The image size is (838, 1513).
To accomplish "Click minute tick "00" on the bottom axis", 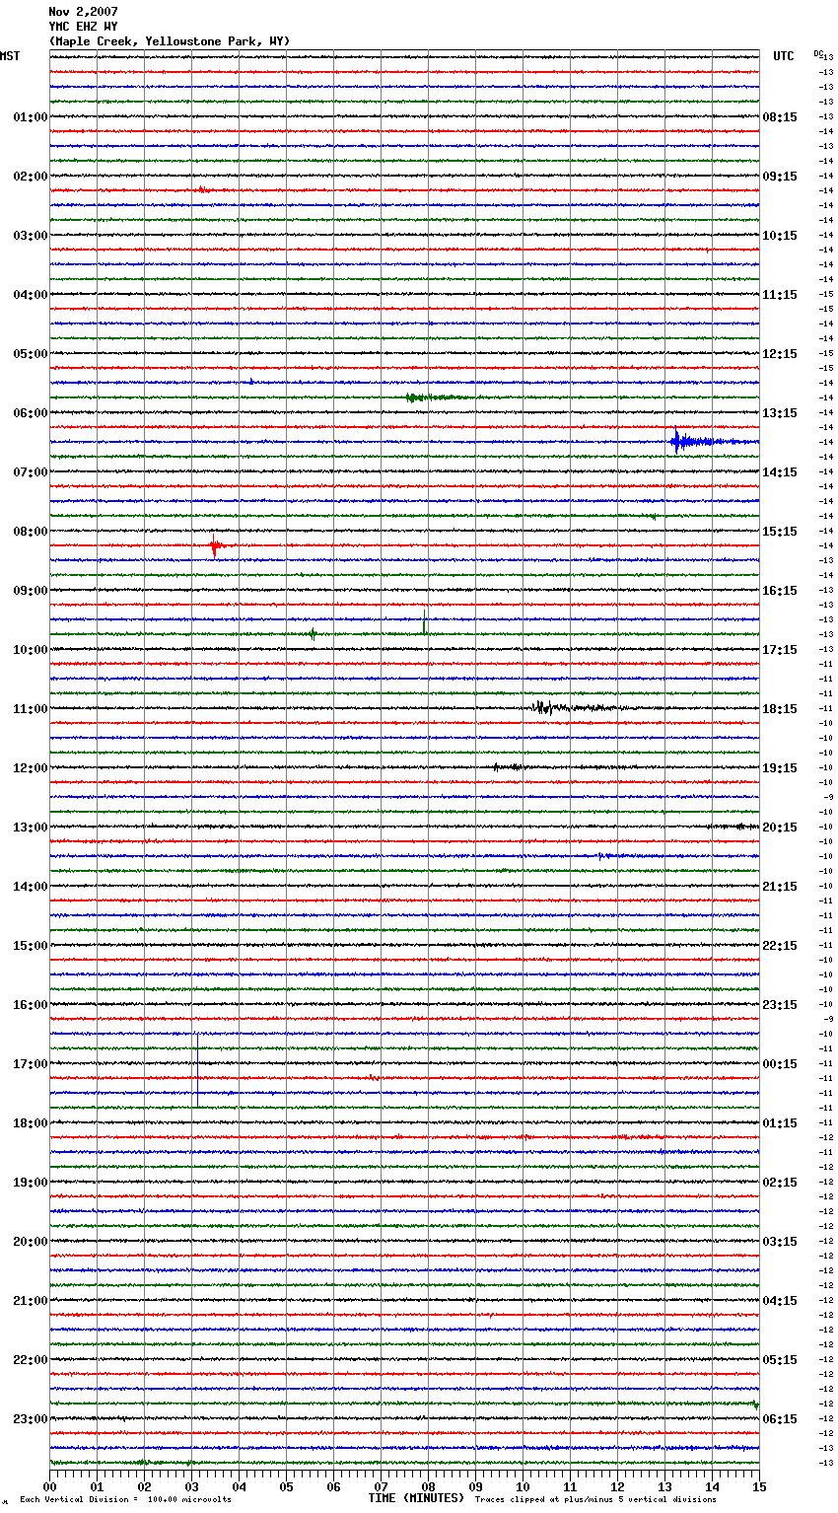I will click(49, 1485).
